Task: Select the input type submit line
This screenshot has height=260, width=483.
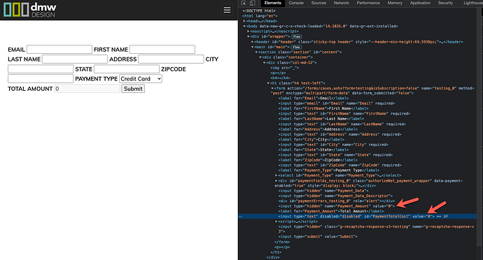Action: click(318, 237)
